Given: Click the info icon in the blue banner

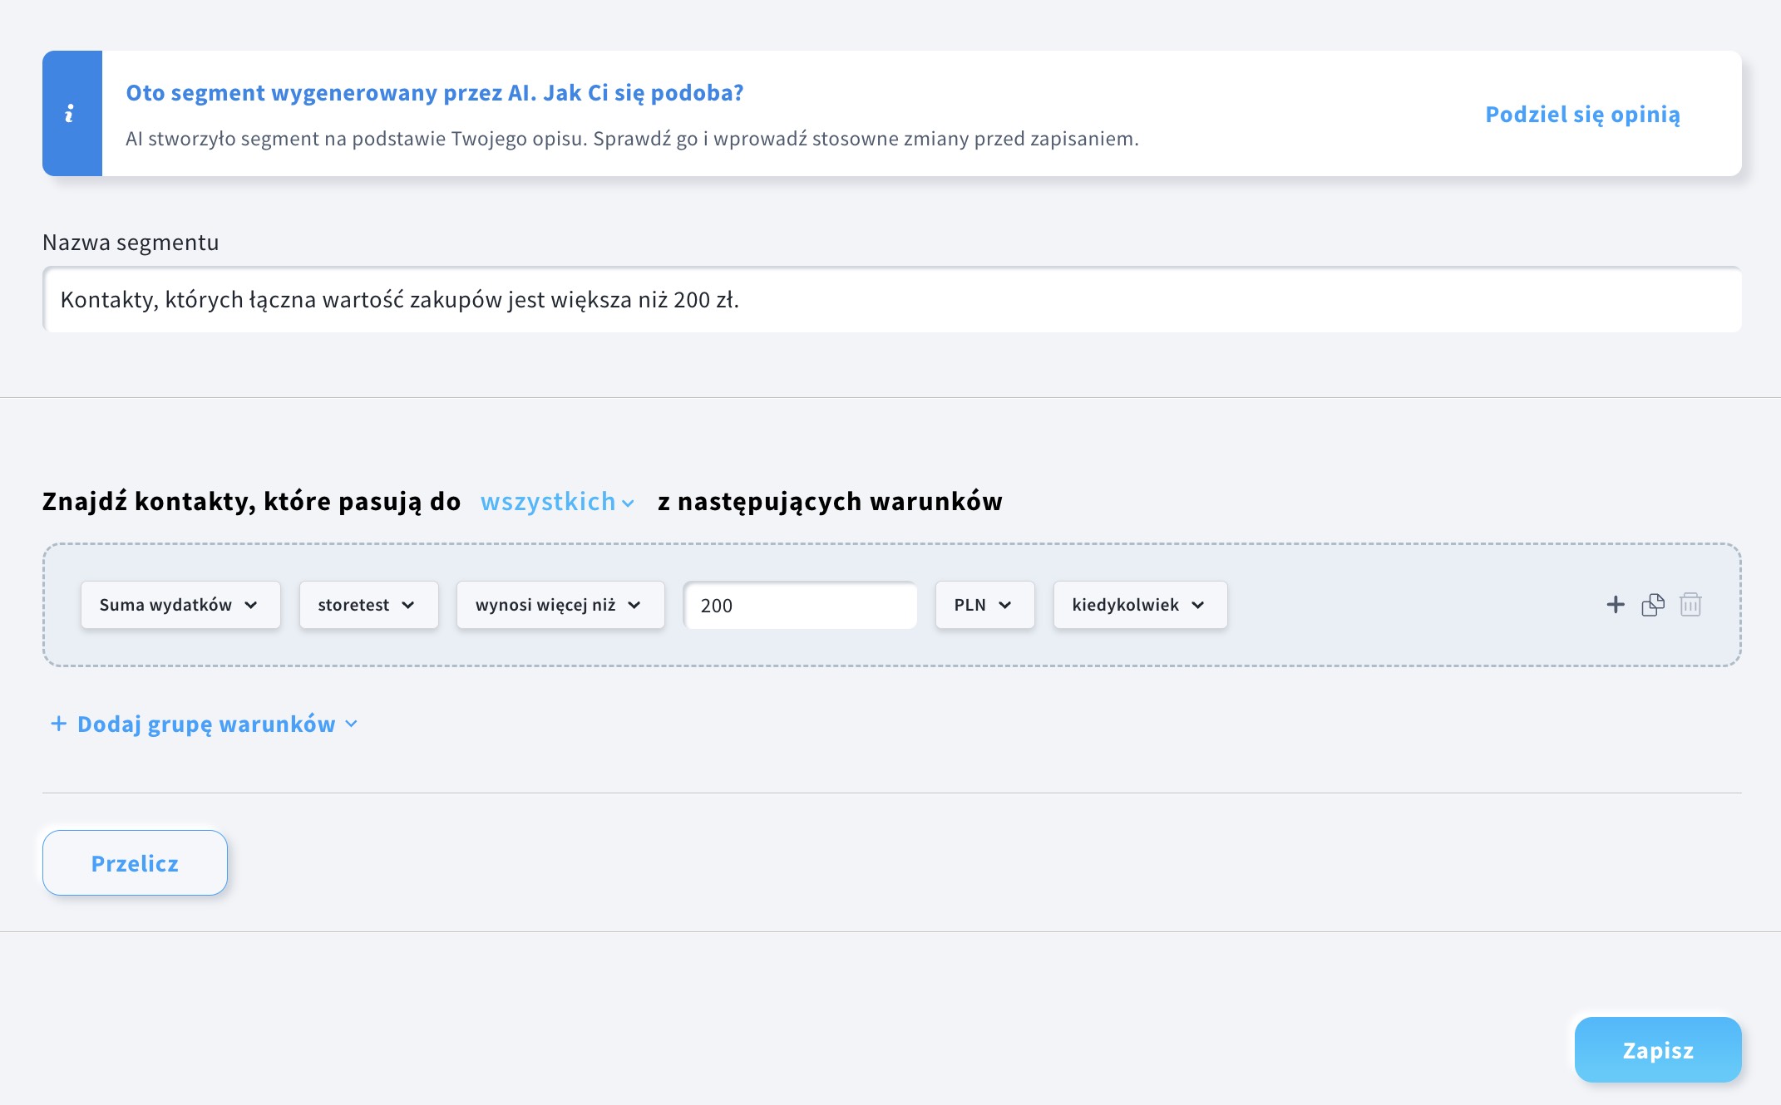Looking at the screenshot, I should coord(70,114).
